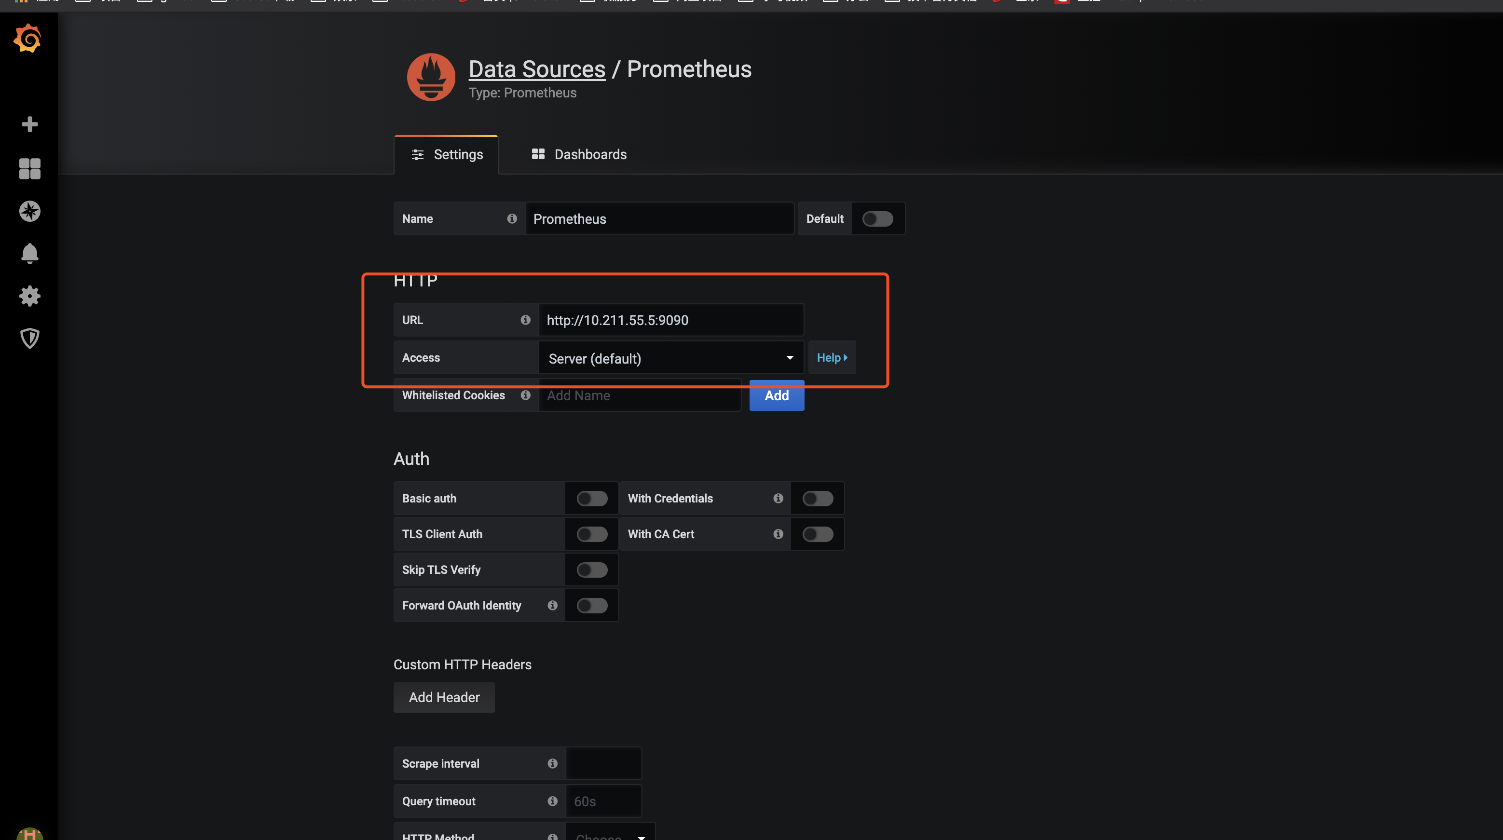Select the Settings tab

coord(446,154)
